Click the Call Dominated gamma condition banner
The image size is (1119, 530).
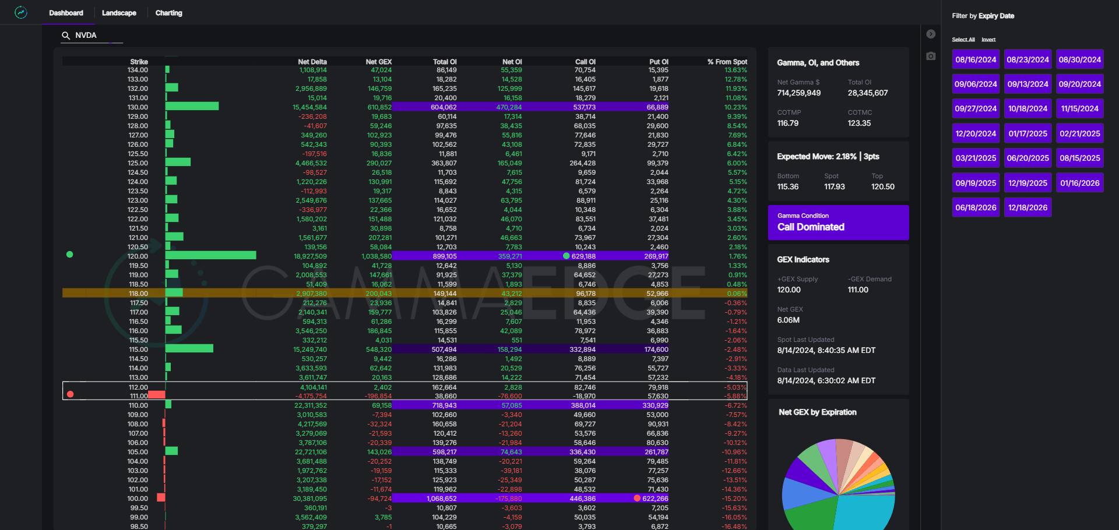coord(838,222)
